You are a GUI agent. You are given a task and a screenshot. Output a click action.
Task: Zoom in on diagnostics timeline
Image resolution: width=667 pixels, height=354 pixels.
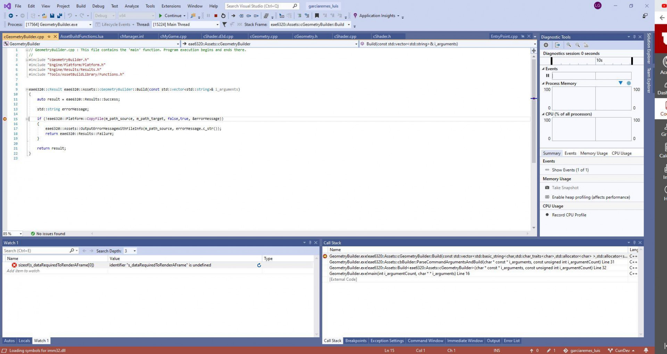(569, 45)
